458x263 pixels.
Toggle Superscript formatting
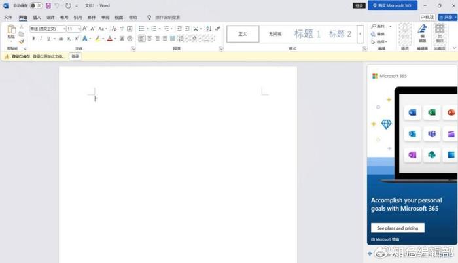point(77,39)
